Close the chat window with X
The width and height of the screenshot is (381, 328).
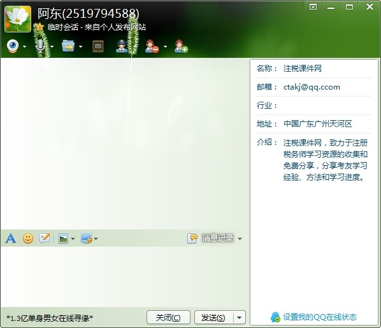[x=370, y=6]
